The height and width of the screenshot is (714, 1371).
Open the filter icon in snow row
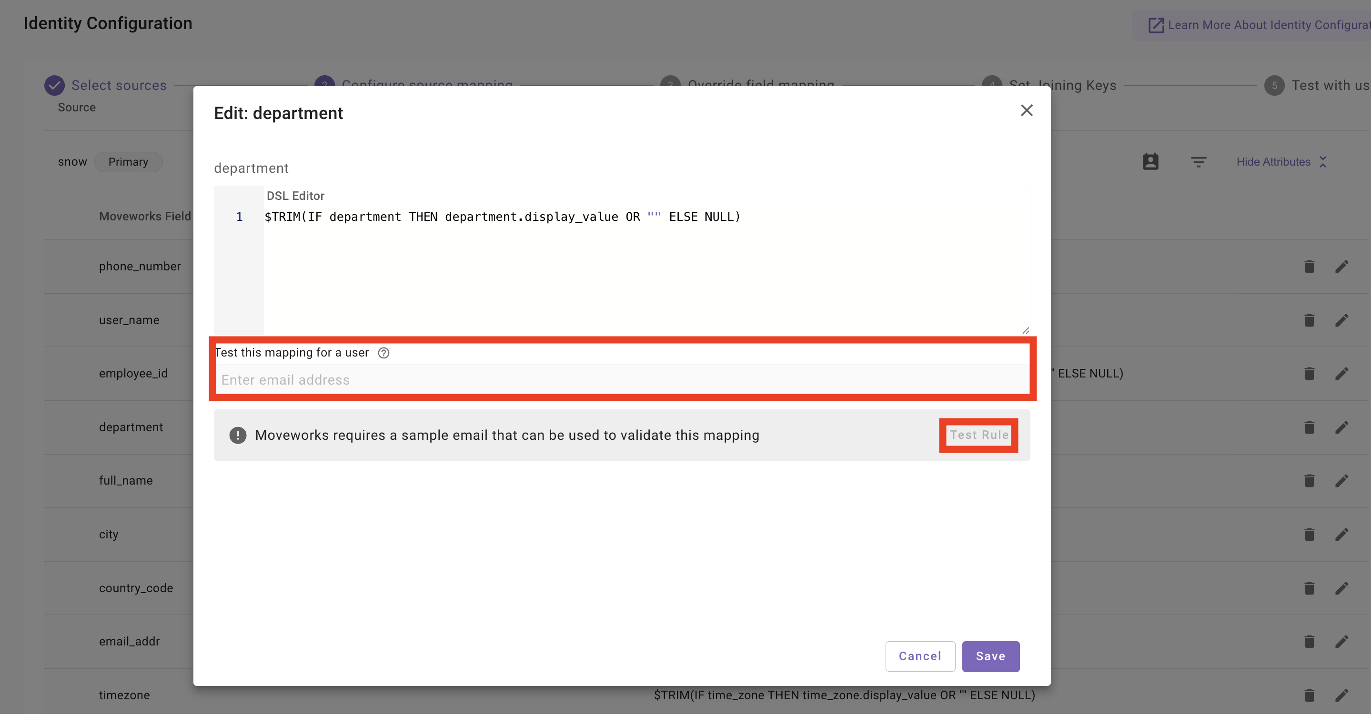[x=1199, y=162]
